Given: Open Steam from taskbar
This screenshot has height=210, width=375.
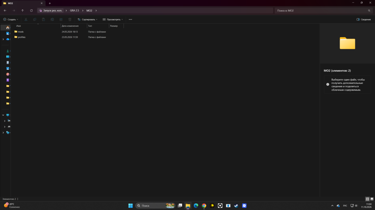Looking at the screenshot, I should pos(236,206).
